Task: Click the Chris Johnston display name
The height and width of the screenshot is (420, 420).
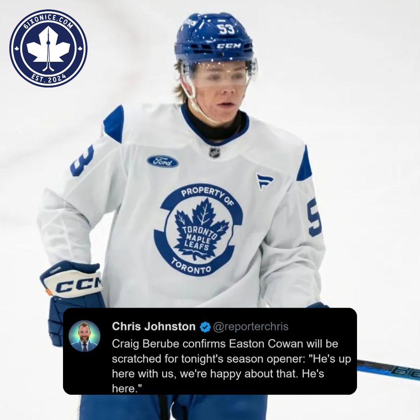Action: click(x=154, y=326)
